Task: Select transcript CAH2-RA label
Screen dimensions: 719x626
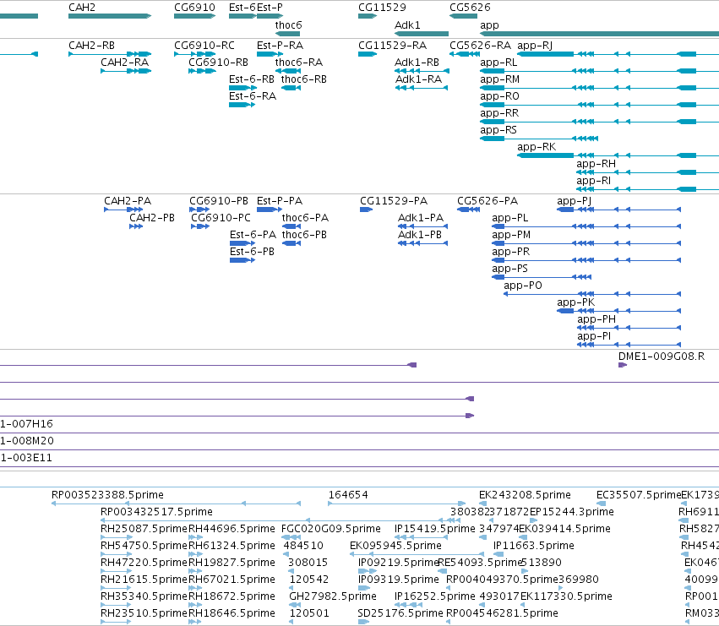Action: pos(124,63)
